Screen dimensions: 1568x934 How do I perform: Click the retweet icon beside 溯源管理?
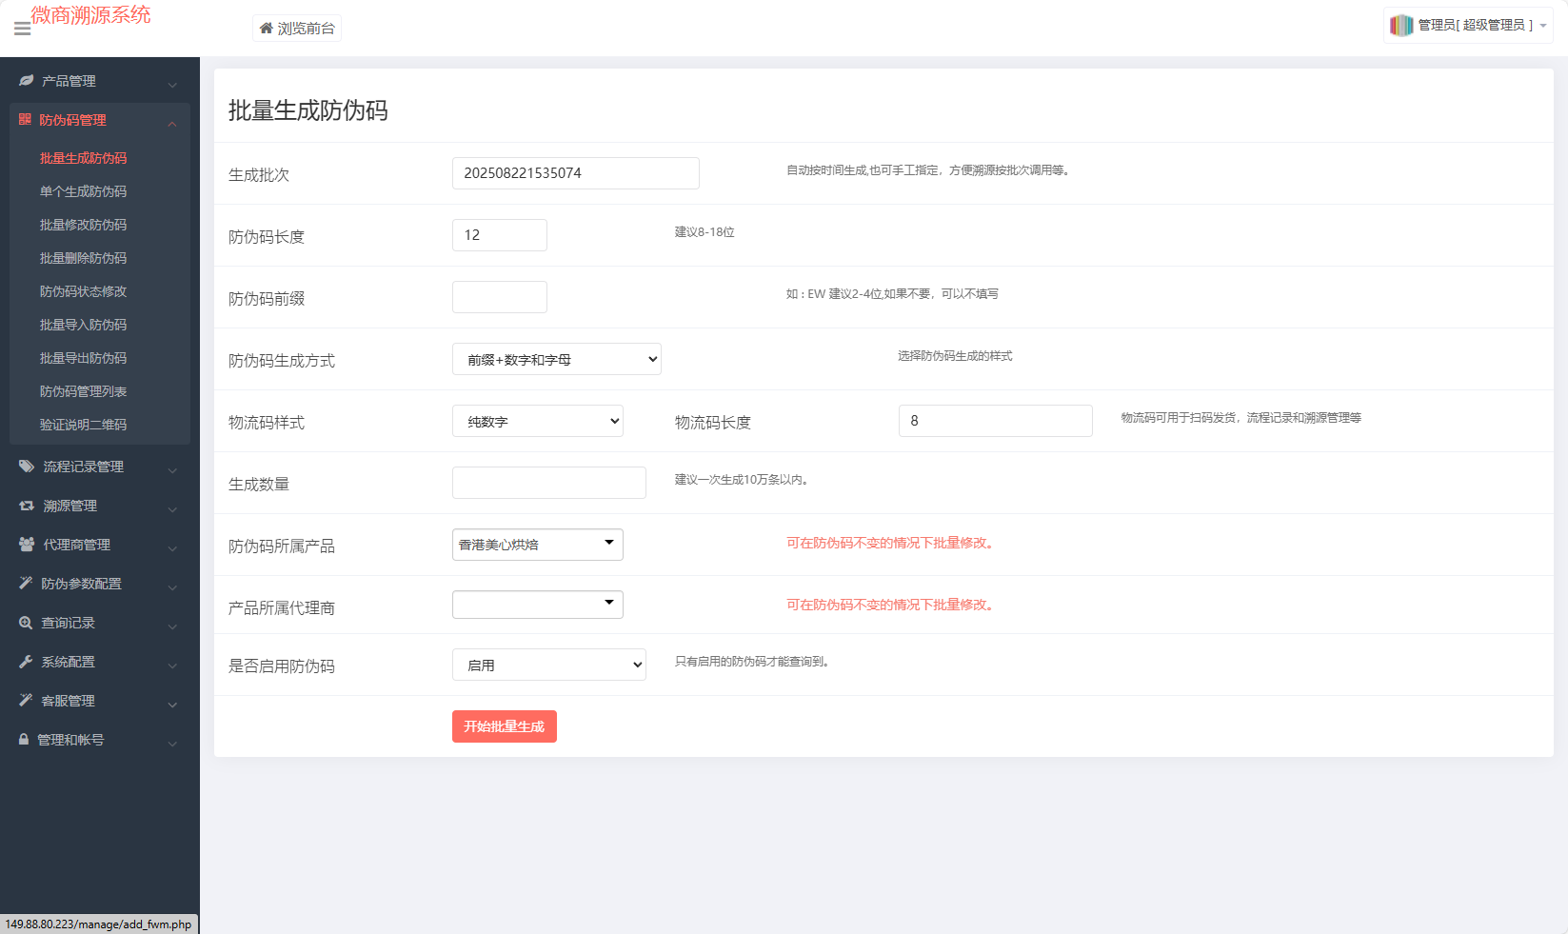(27, 506)
